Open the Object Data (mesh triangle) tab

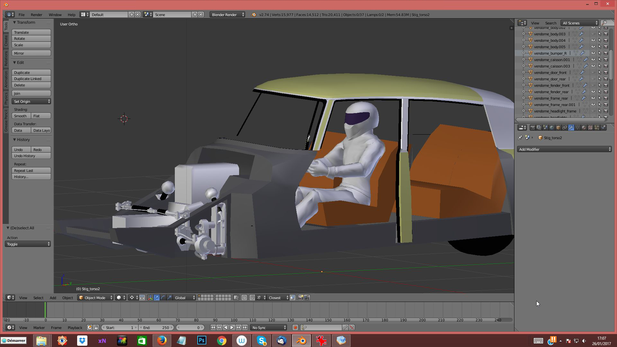point(577,128)
